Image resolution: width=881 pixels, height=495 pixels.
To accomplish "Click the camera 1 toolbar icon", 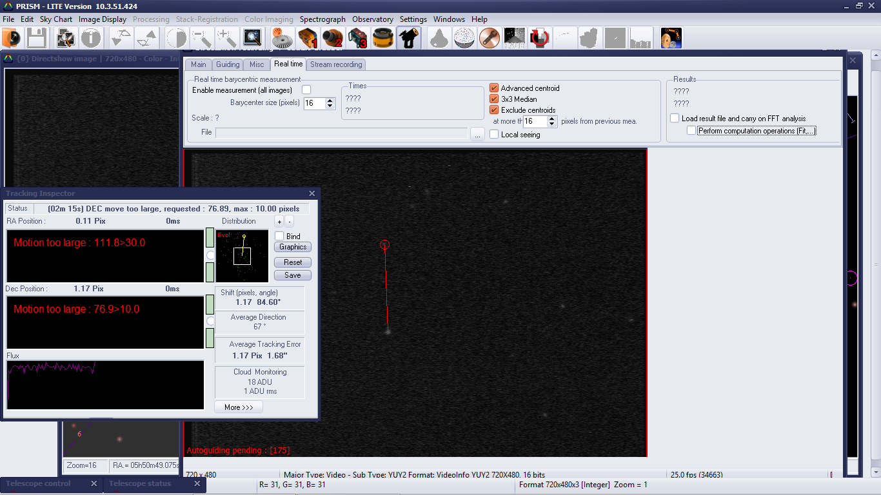I will [308, 38].
